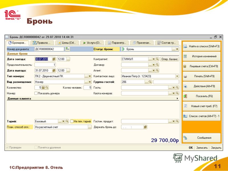
Task: Open Действия (Alt+F9) menu button
Action: [x=201, y=86]
